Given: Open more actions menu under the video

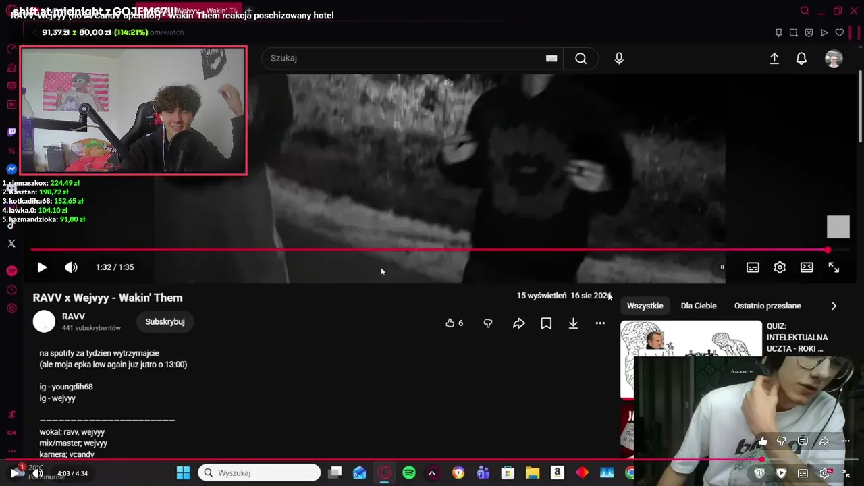Looking at the screenshot, I should [600, 323].
